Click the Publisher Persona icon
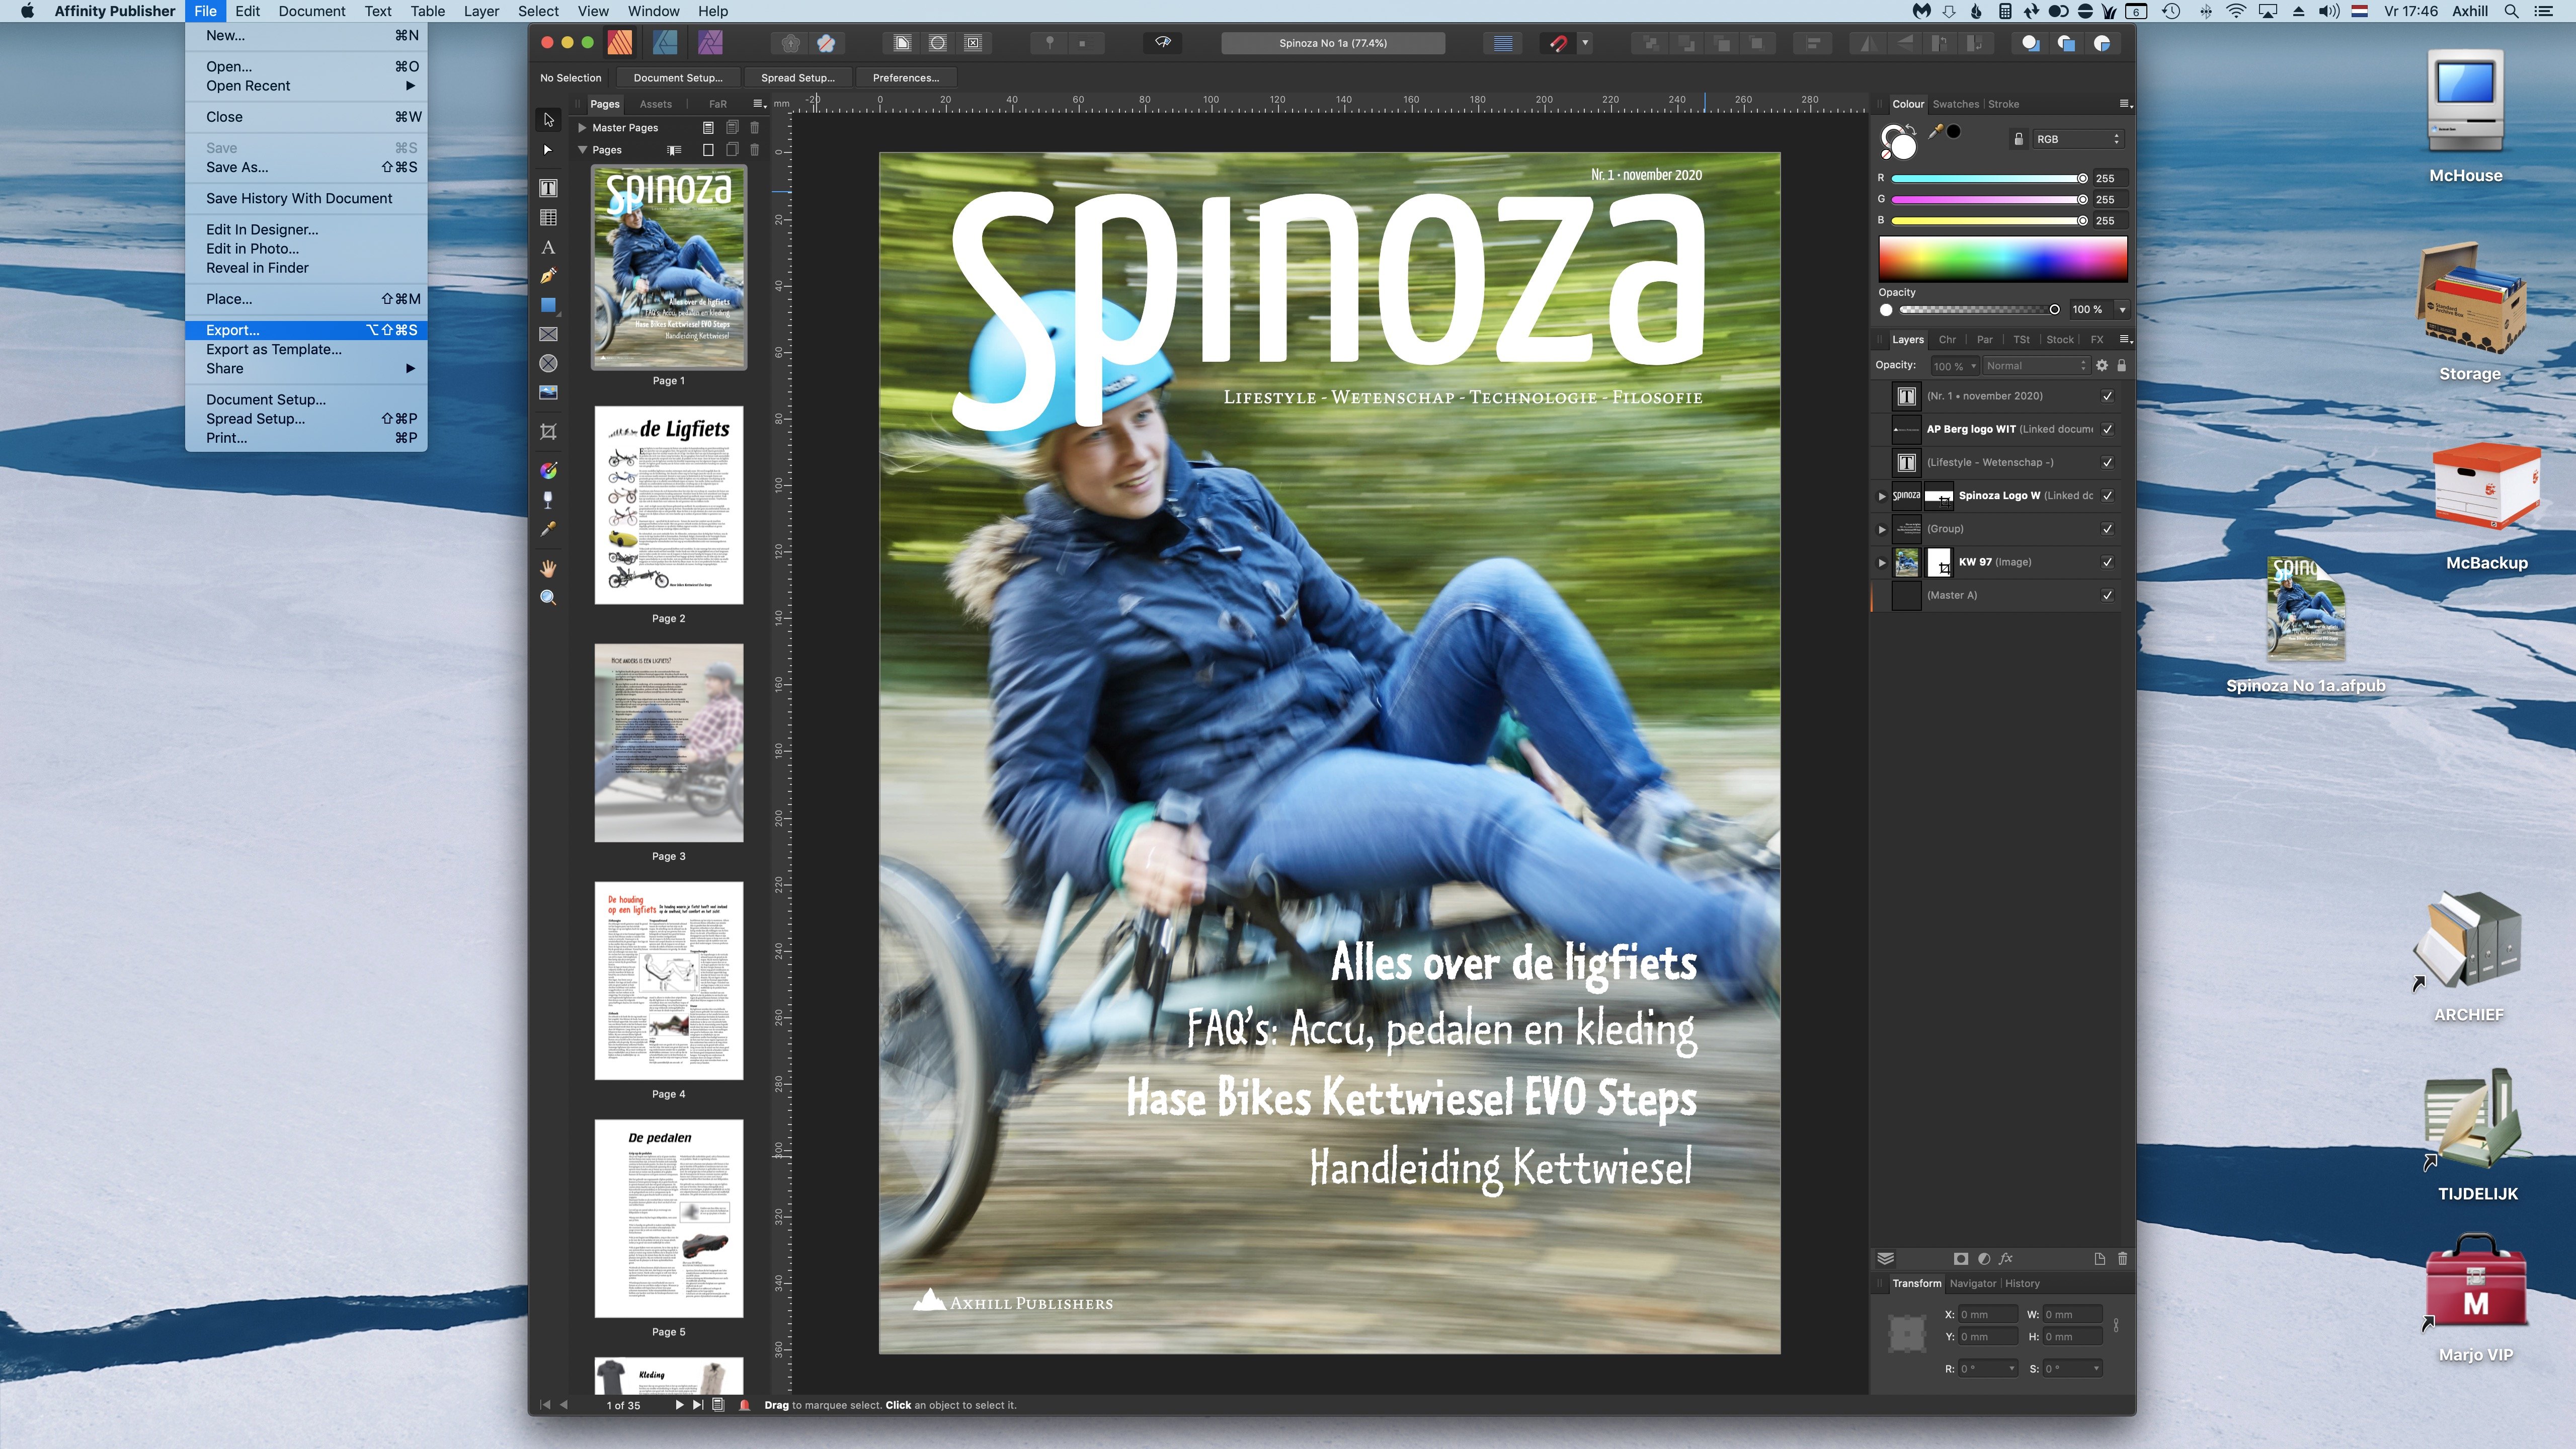This screenshot has height=1449, width=2576. pos(619,43)
